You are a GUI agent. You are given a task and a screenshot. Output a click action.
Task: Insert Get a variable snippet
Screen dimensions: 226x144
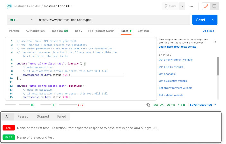tap(167, 74)
